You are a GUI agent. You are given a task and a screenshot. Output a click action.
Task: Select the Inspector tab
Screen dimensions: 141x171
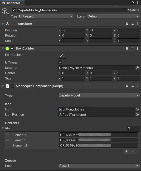coord(12,3)
